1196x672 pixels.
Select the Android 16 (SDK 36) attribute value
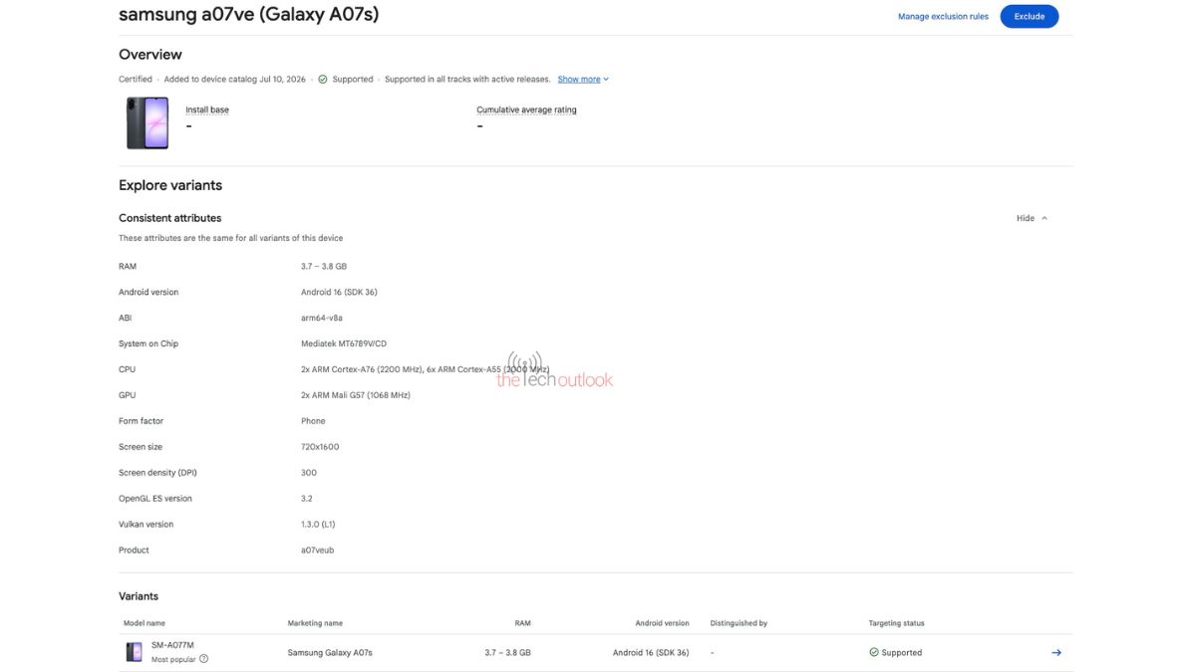(339, 293)
